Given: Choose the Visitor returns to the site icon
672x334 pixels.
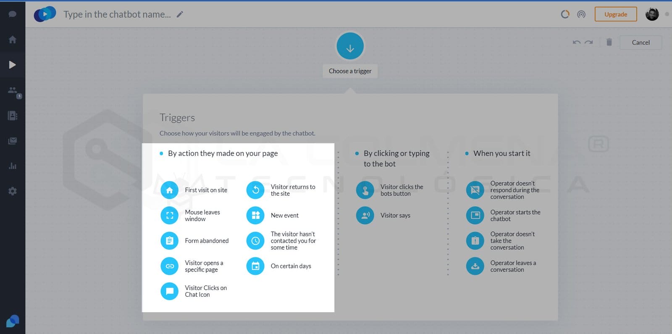Looking at the screenshot, I should tap(255, 190).
